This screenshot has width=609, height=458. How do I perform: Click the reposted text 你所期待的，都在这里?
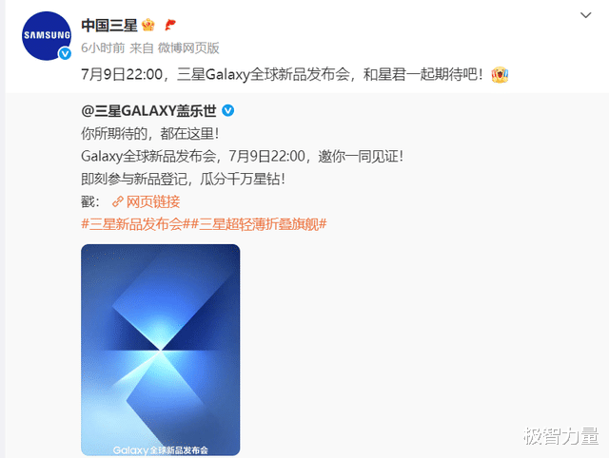pos(150,134)
